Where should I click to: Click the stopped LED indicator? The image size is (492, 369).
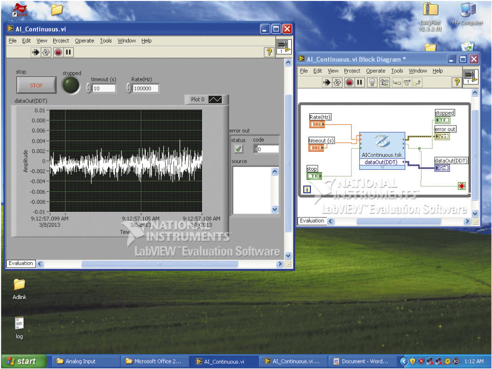[71, 85]
